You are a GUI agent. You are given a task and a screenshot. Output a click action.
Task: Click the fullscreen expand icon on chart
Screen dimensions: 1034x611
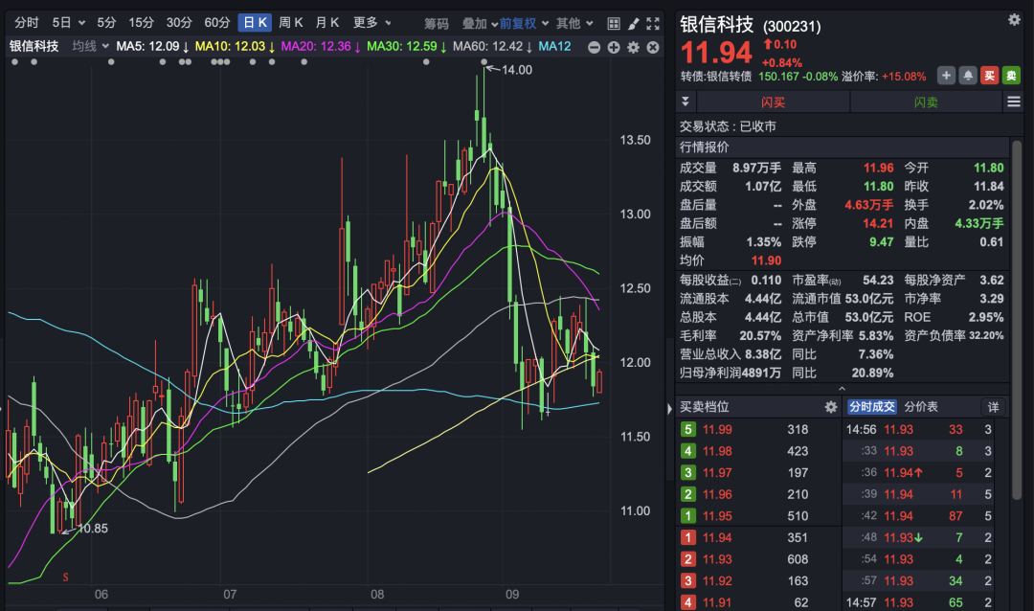653,23
